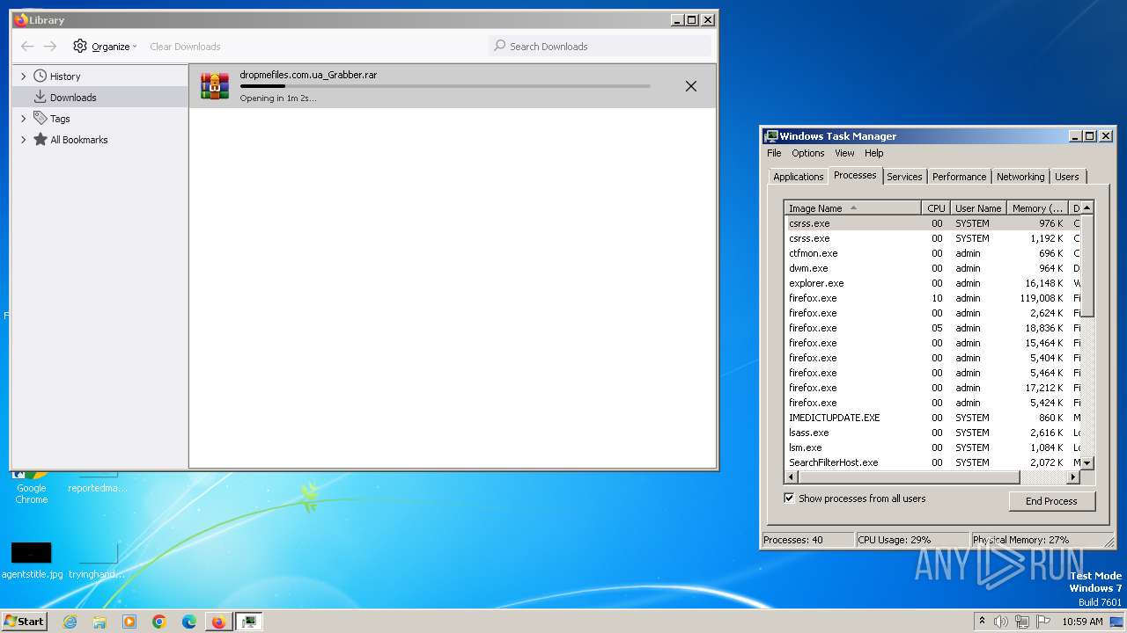Select firefox.exe using 119,008 K memory

[932, 298]
